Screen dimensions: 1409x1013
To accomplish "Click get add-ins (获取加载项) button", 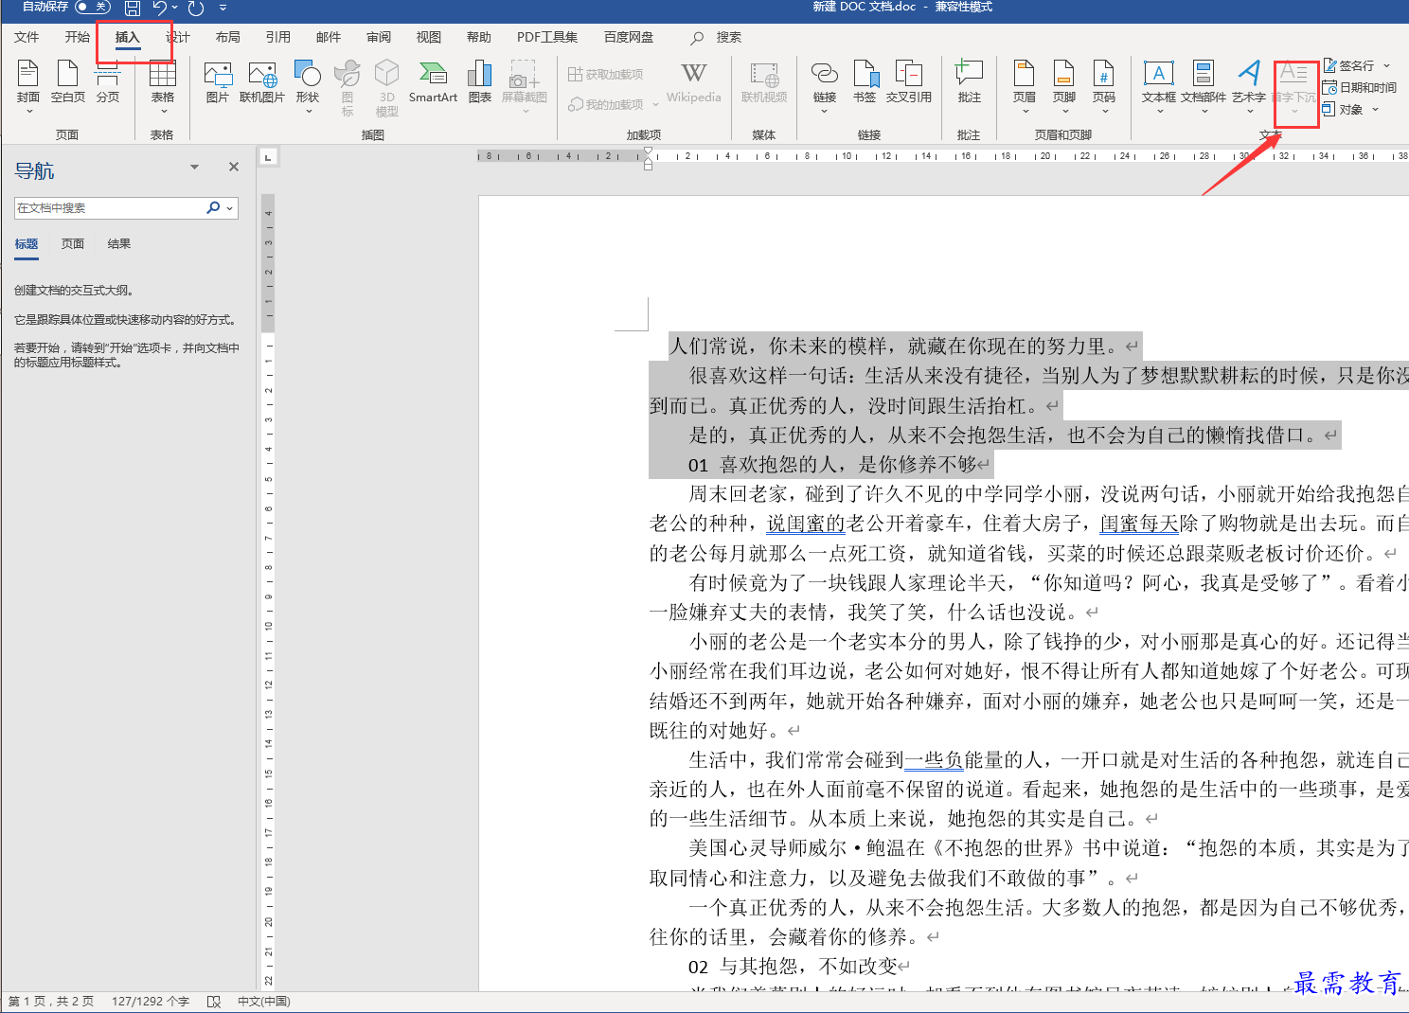I will tap(605, 74).
